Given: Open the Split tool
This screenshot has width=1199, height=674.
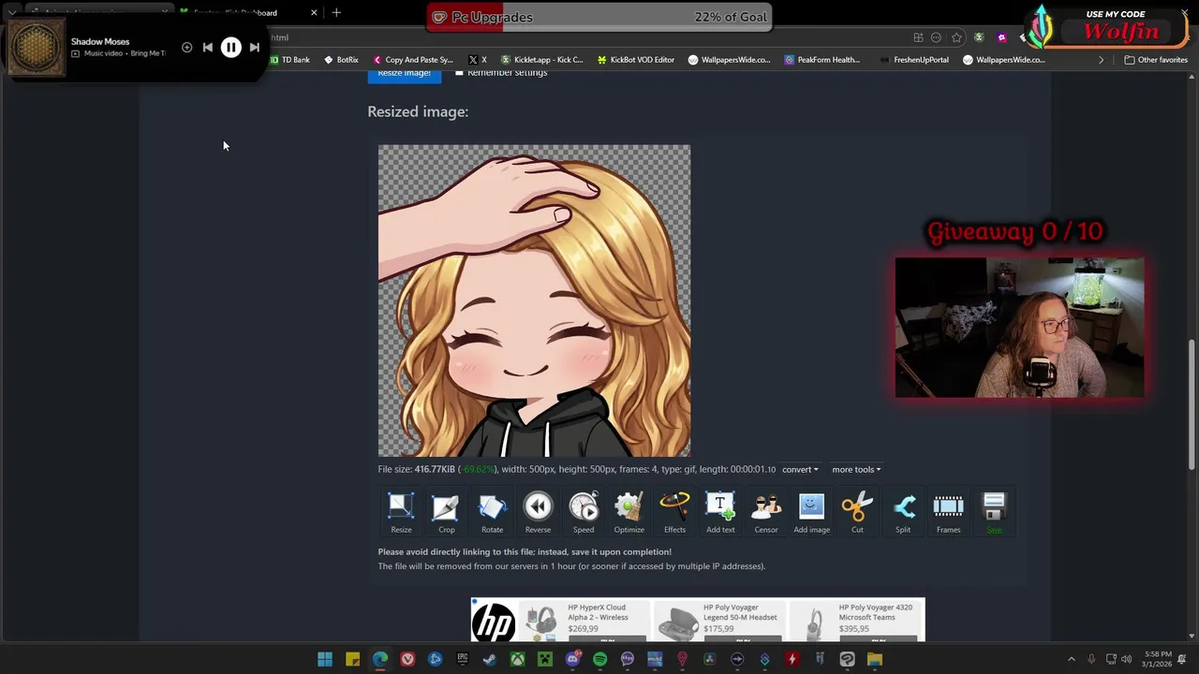Looking at the screenshot, I should coord(903,513).
